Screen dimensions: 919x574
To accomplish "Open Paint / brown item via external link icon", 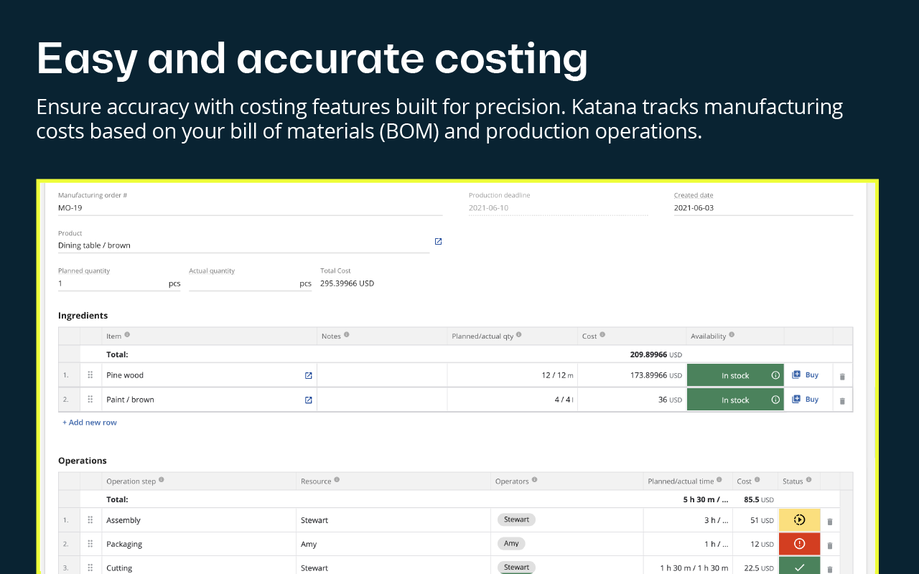I will click(309, 400).
